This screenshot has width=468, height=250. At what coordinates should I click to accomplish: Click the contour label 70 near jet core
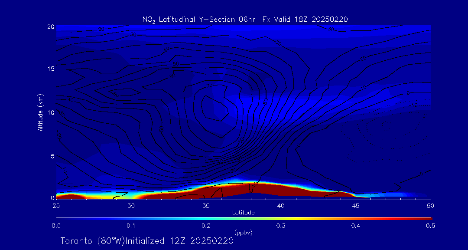[x=209, y=86]
